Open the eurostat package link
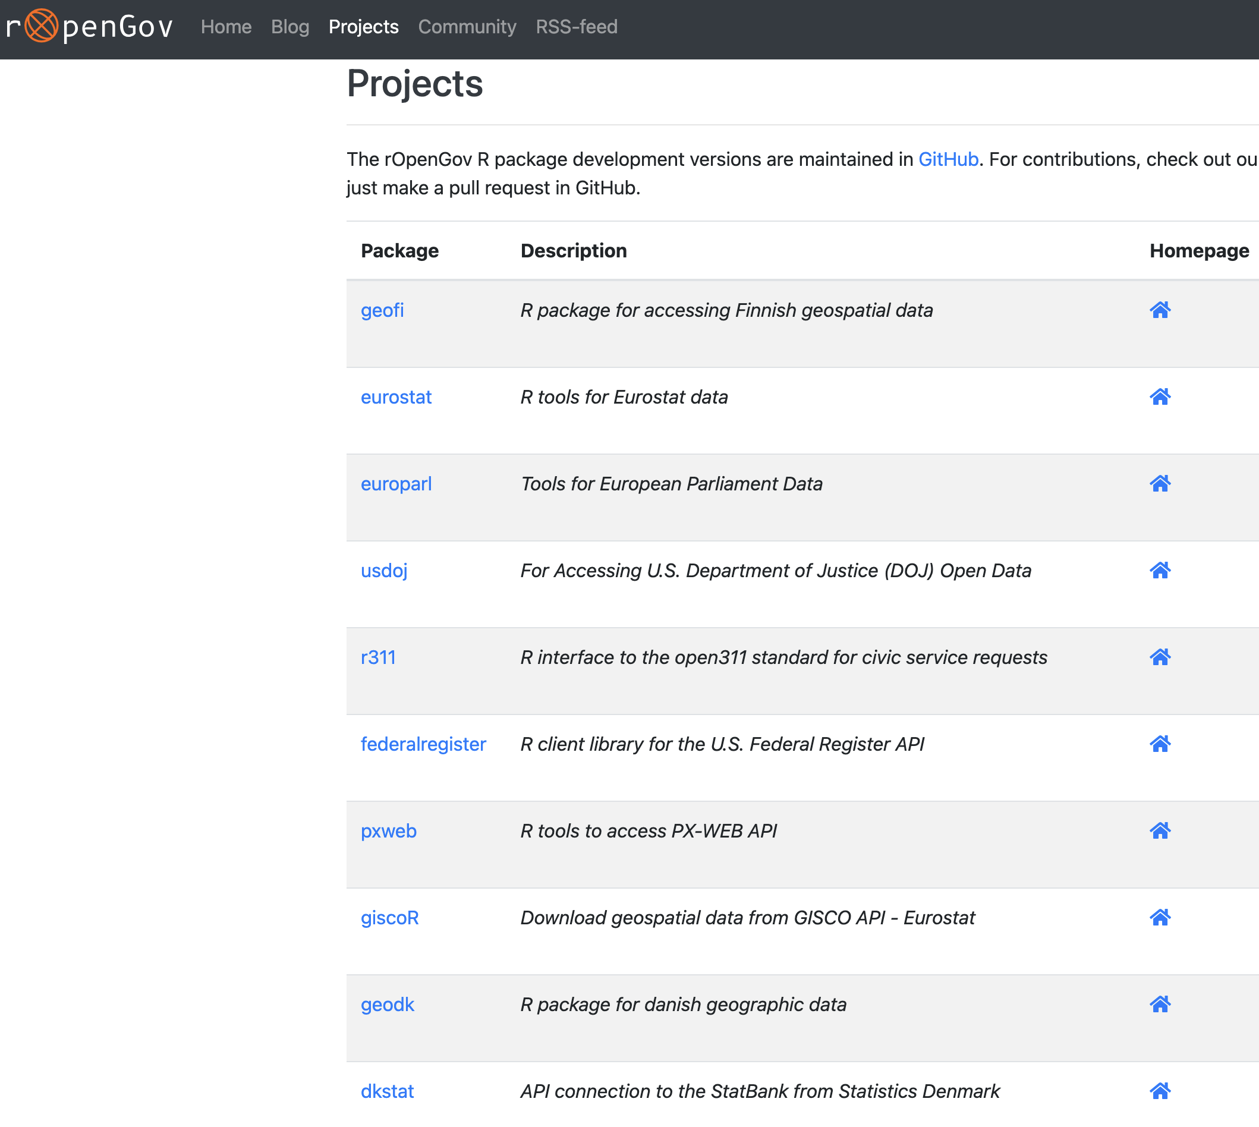This screenshot has height=1127, width=1259. point(396,397)
